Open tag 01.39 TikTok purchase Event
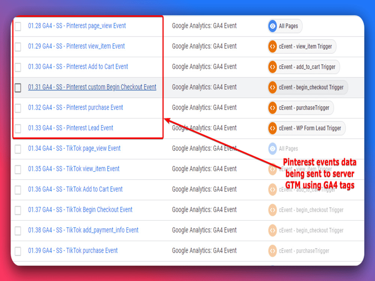 [73, 251]
